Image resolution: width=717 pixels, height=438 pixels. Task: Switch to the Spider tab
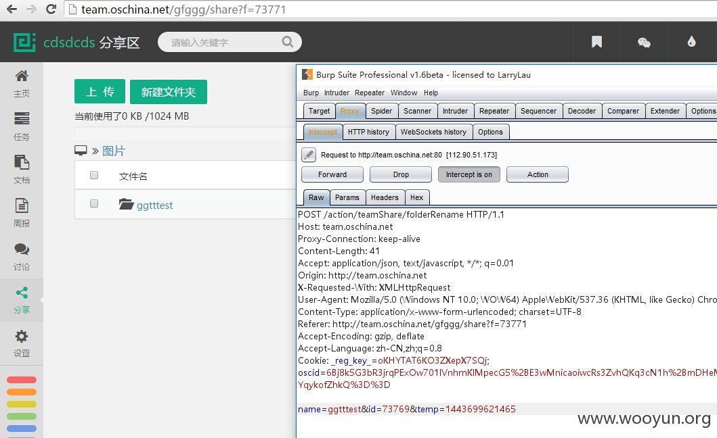tap(381, 111)
